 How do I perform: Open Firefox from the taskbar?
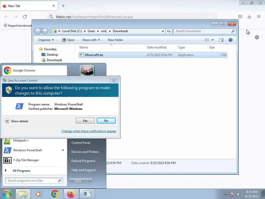click(71, 194)
